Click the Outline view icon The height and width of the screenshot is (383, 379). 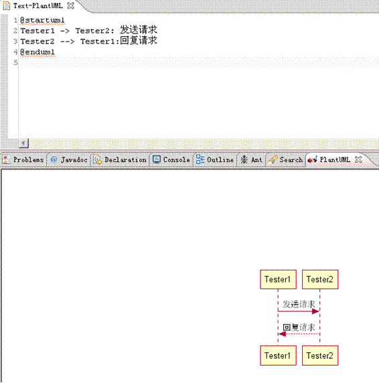(x=200, y=159)
